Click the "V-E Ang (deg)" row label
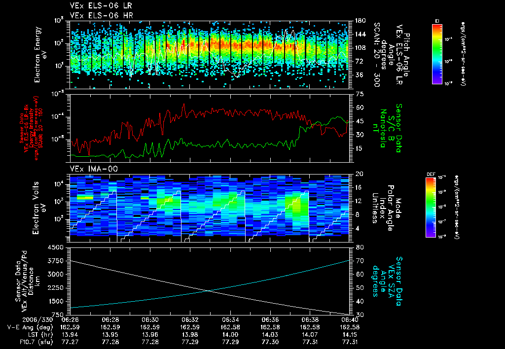The width and height of the screenshot is (505, 349). (30, 327)
